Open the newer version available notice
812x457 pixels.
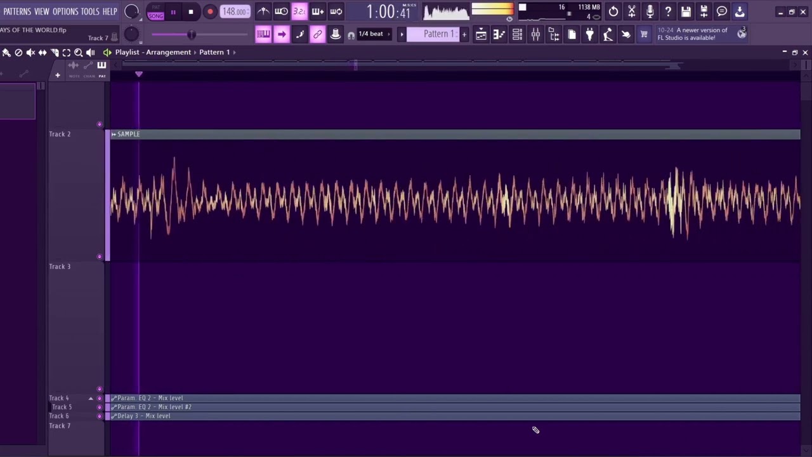693,34
